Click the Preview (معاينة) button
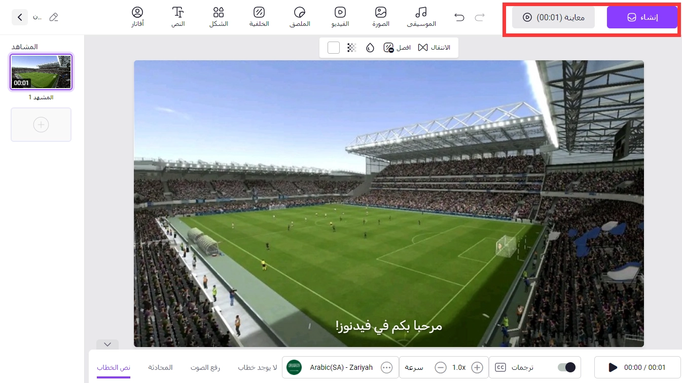This screenshot has height=383, width=682. (x=553, y=18)
